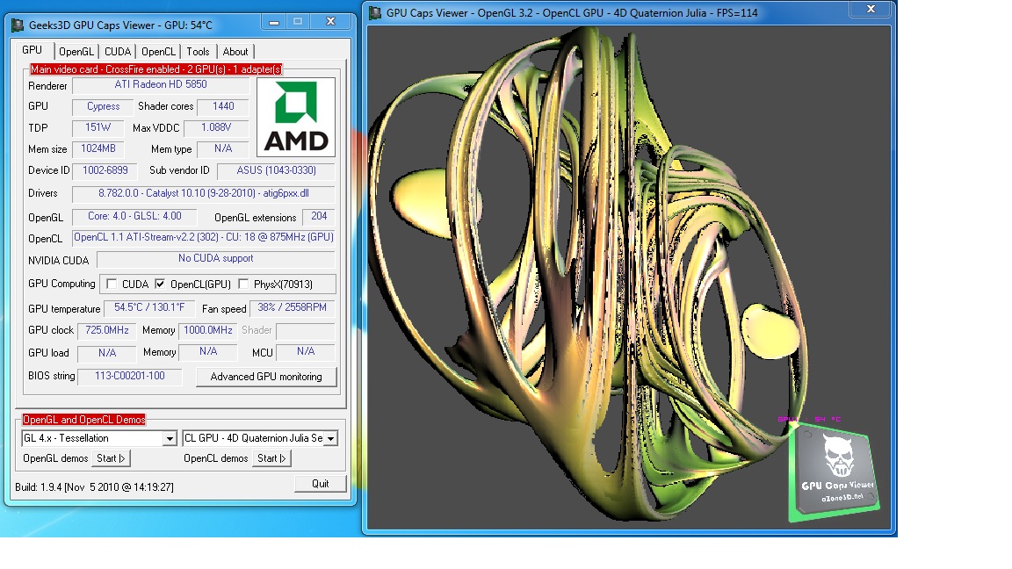Screen dimensions: 1012x569
Task: Click the Quit button
Action: 320,484
